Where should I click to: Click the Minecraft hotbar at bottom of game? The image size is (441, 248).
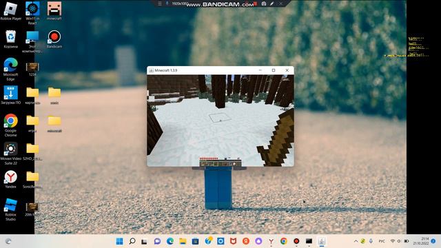tap(220, 163)
